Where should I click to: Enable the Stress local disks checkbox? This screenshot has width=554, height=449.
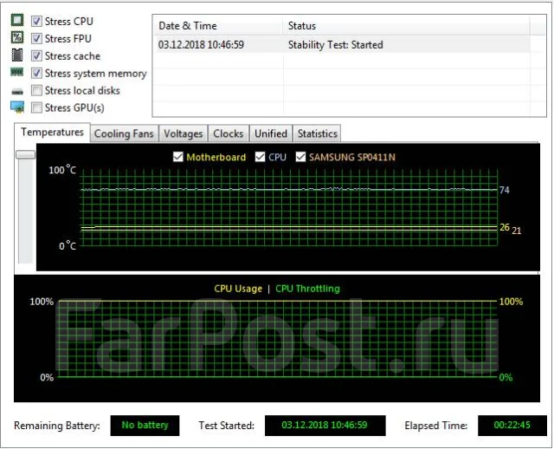36,90
